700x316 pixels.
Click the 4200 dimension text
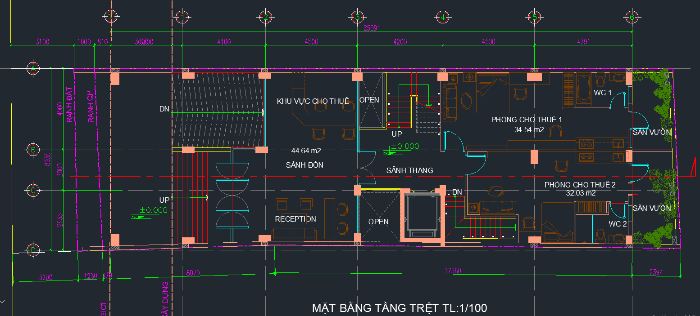[400, 42]
